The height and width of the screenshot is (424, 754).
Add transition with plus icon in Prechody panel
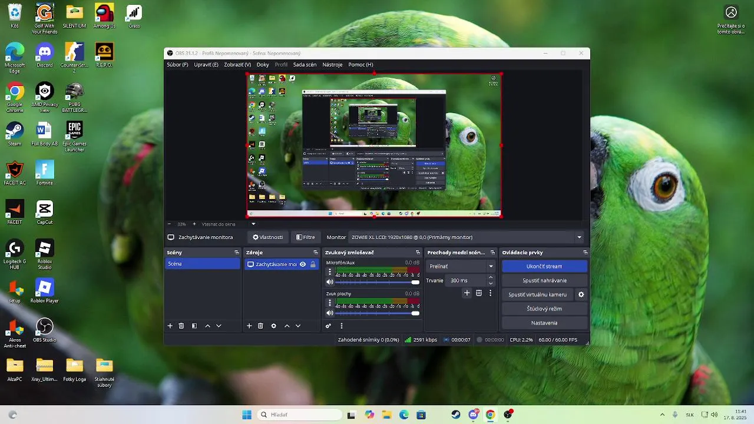(x=467, y=293)
